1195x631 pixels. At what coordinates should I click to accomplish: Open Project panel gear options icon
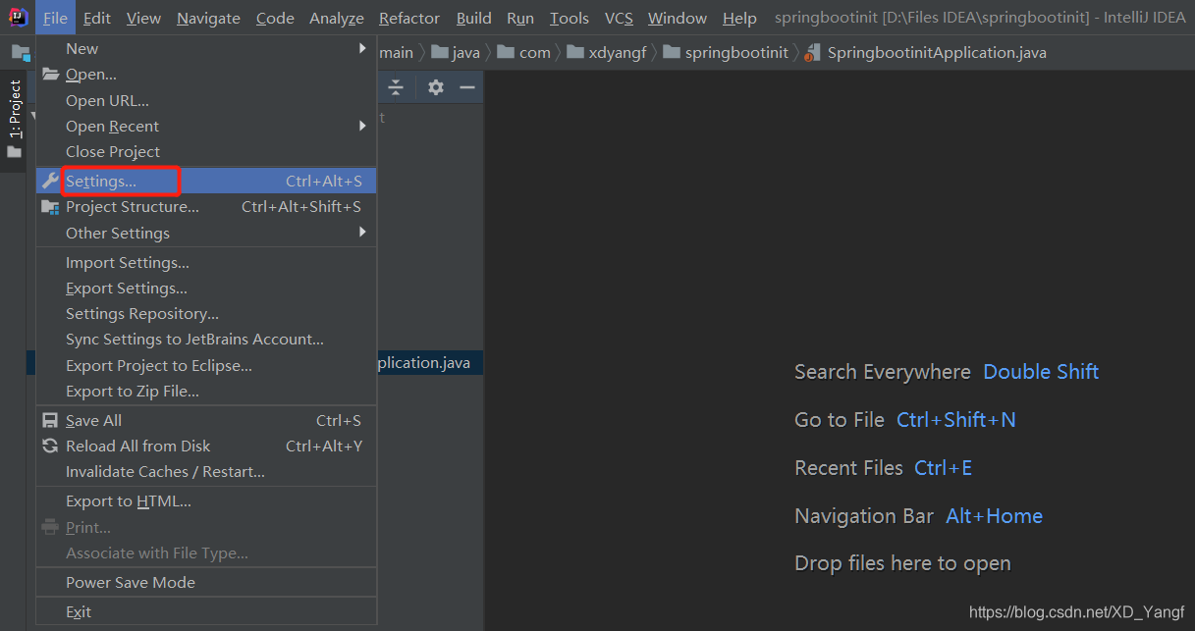click(436, 87)
